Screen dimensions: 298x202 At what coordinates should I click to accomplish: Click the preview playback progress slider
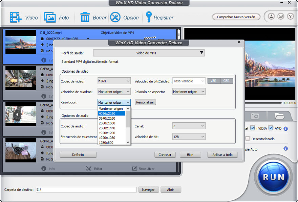pos(263,103)
